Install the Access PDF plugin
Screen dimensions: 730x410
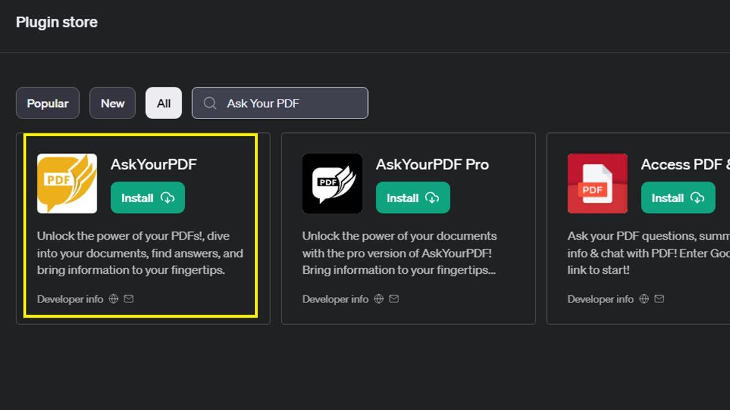pos(678,198)
